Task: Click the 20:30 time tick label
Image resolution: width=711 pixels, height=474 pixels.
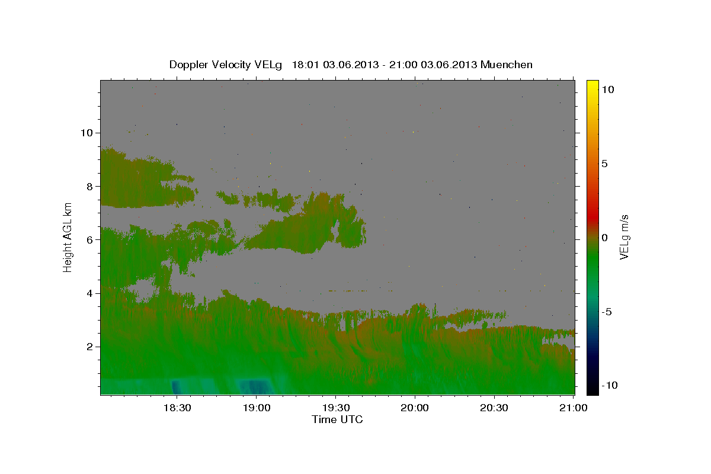Action: point(494,408)
